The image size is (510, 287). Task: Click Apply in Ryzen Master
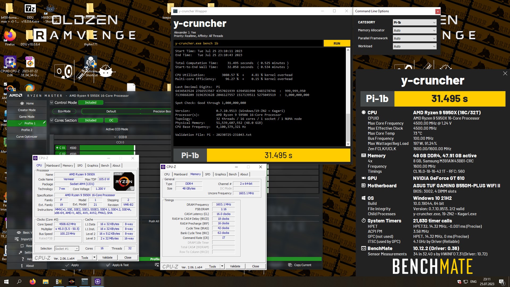[72, 265]
